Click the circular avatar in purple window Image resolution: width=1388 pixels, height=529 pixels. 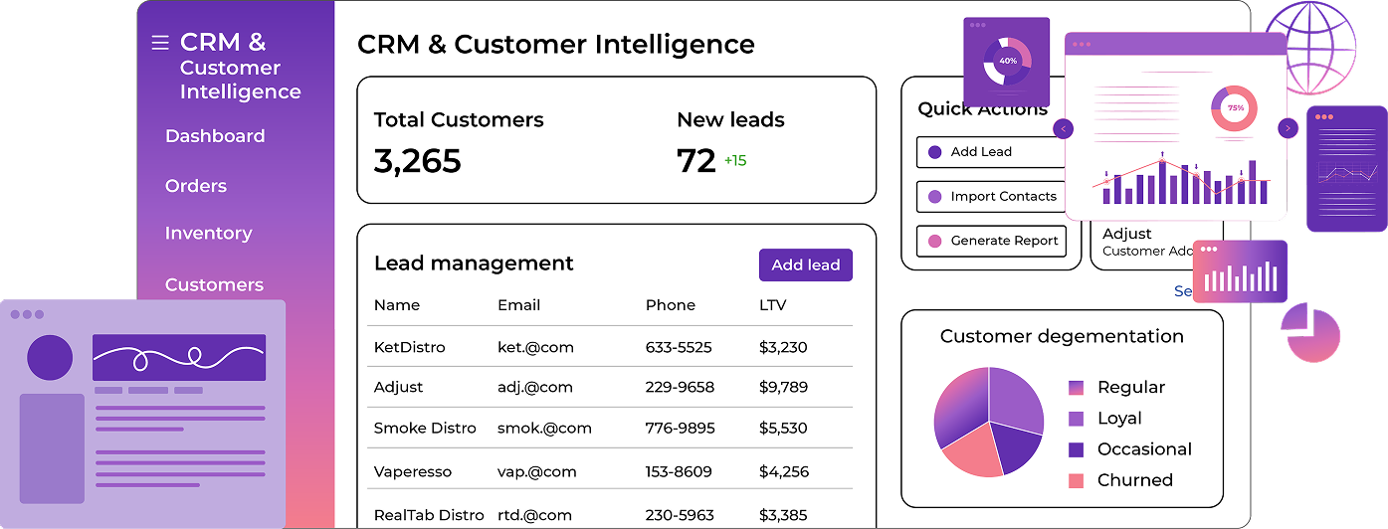pos(50,358)
